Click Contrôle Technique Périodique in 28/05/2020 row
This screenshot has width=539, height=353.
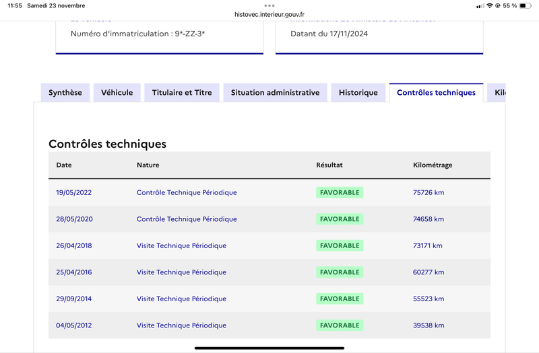(x=187, y=219)
